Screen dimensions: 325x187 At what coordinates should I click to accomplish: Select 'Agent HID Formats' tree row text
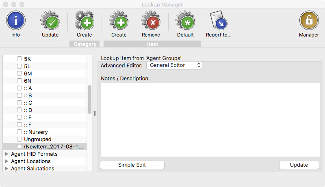pyautogui.click(x=34, y=154)
